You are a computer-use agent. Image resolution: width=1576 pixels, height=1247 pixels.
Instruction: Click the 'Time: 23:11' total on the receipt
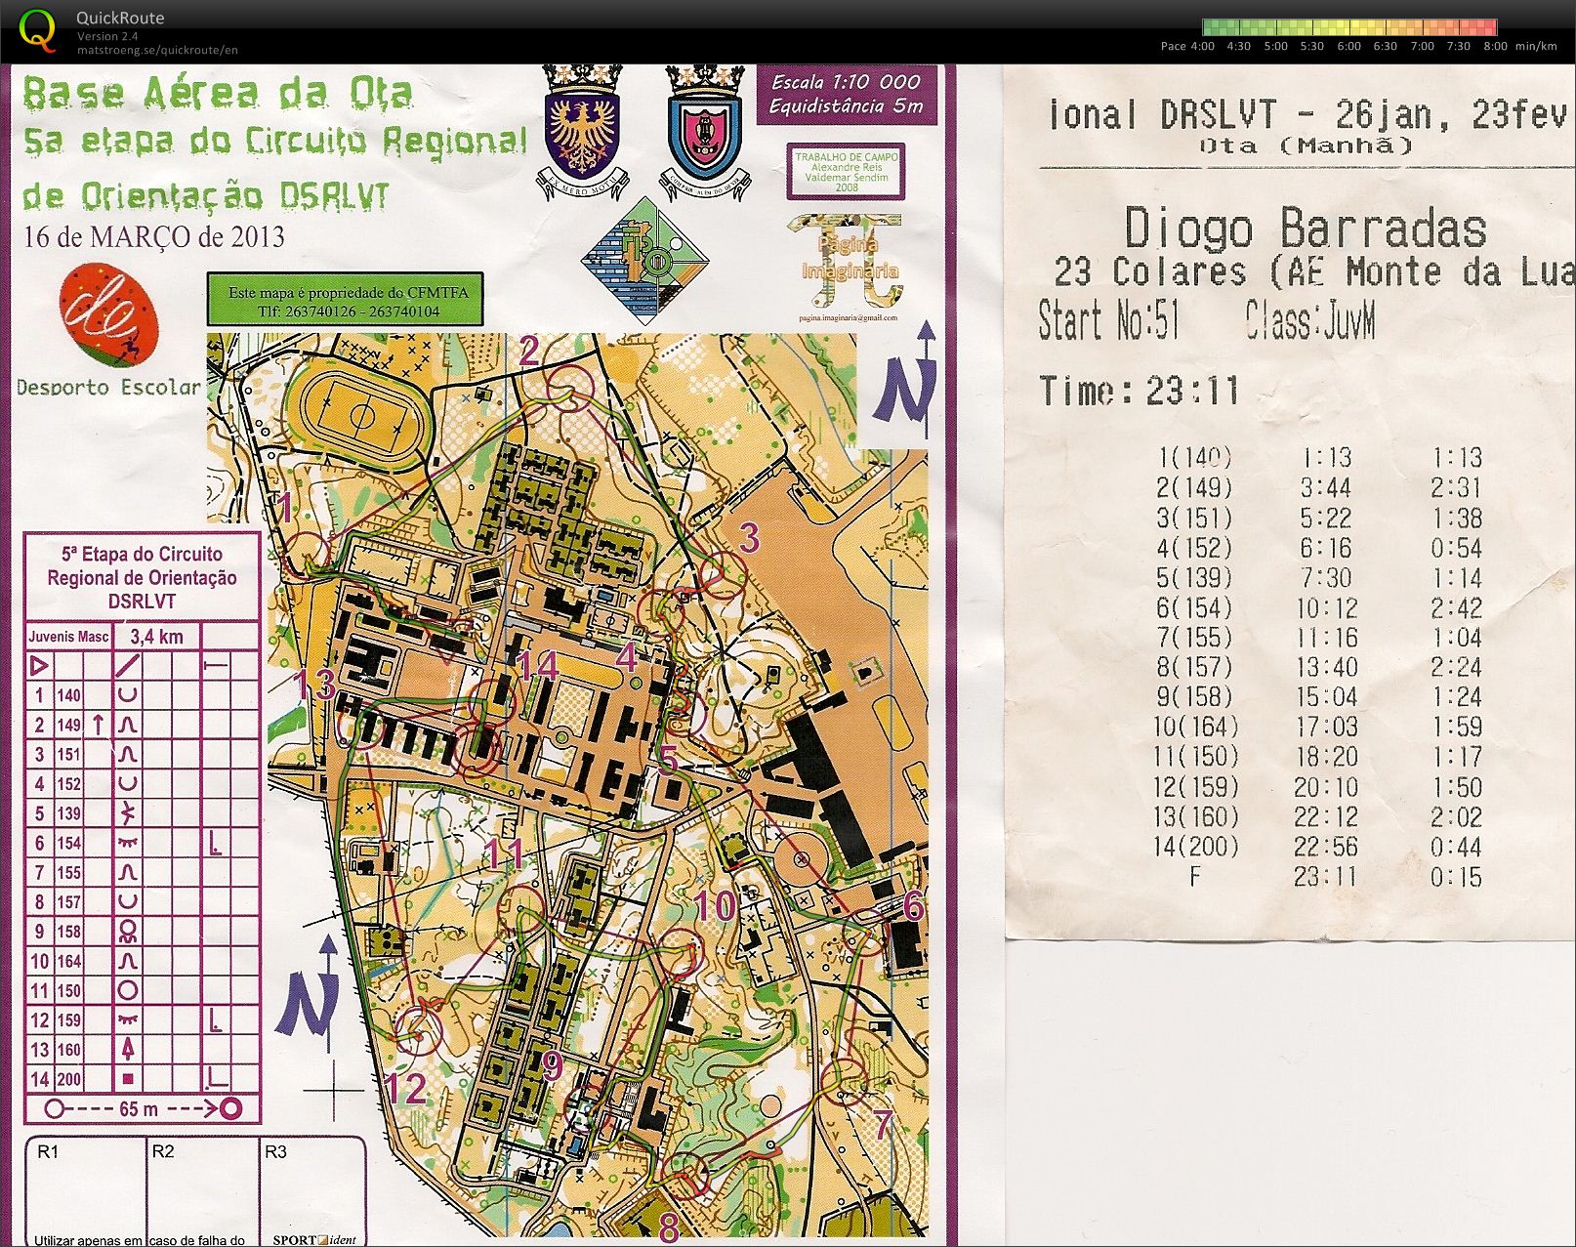(1139, 391)
